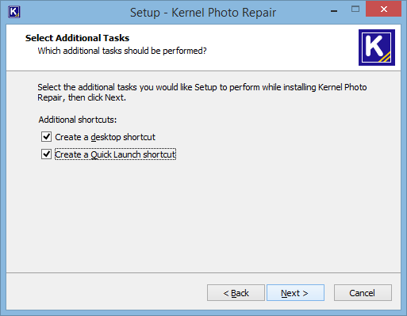Click the large blue Kernel K logo
Image resolution: width=407 pixels, height=316 pixels.
tap(377, 48)
